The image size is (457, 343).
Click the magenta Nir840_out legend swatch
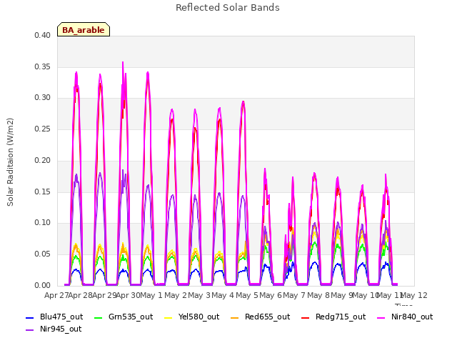point(381,317)
